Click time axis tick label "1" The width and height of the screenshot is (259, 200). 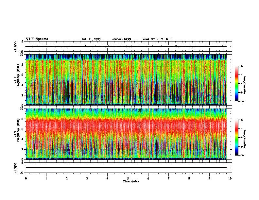click(46, 178)
